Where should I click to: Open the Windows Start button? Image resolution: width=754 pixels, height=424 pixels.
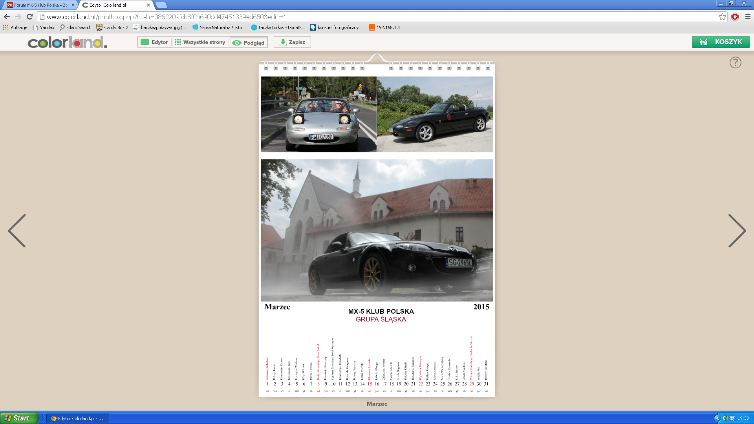(19, 418)
